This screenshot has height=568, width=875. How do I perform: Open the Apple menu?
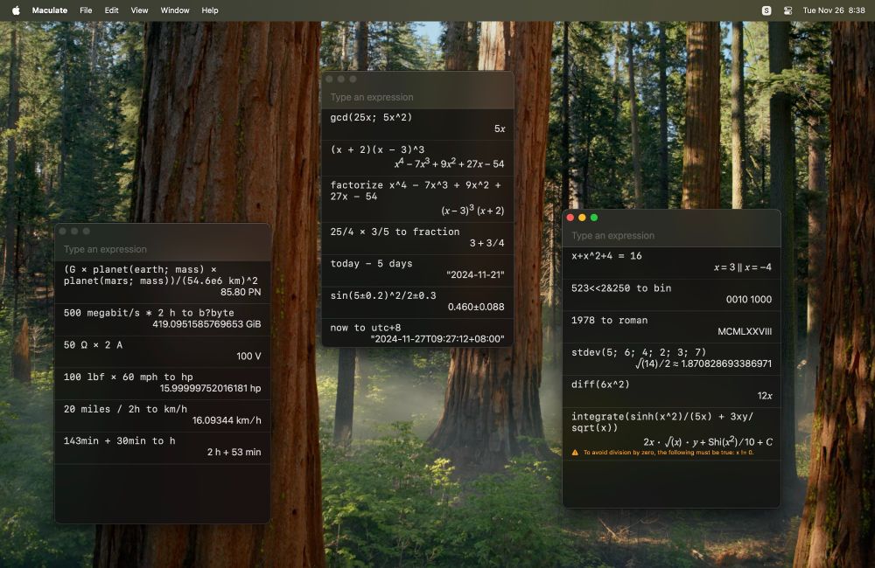coord(16,10)
